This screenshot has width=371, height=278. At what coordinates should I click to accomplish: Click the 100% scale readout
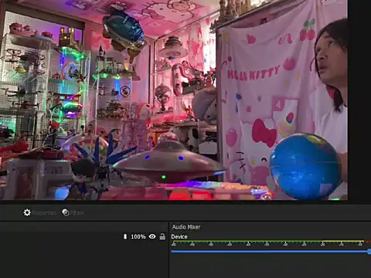pos(138,236)
